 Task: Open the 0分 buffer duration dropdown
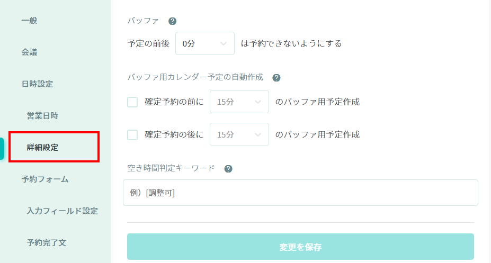pos(204,43)
